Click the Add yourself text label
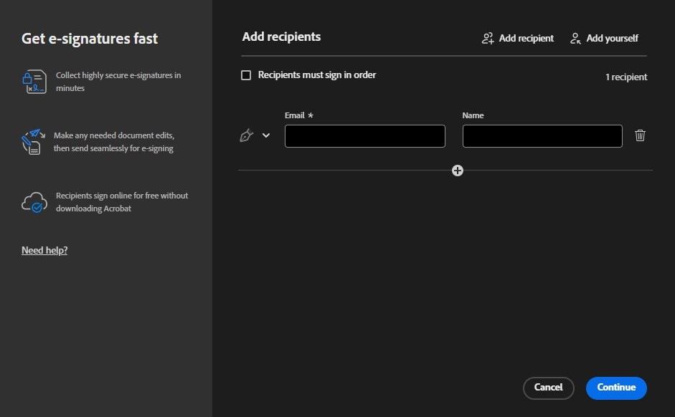 (x=612, y=39)
